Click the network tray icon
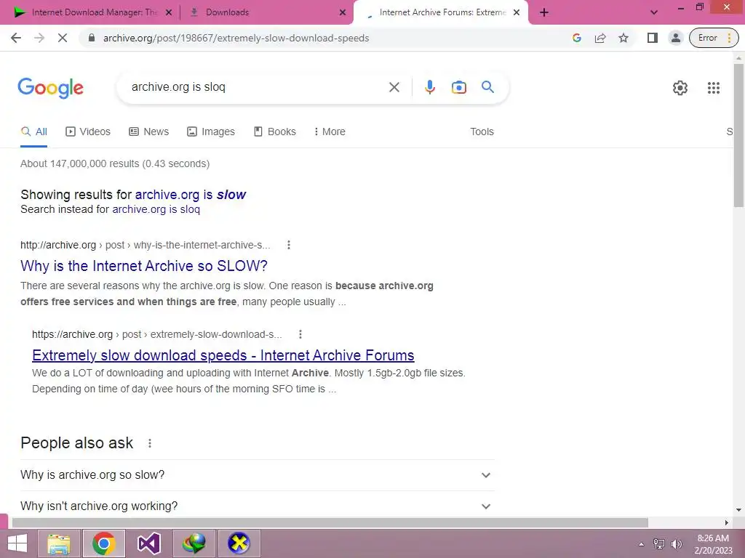 [x=658, y=543]
